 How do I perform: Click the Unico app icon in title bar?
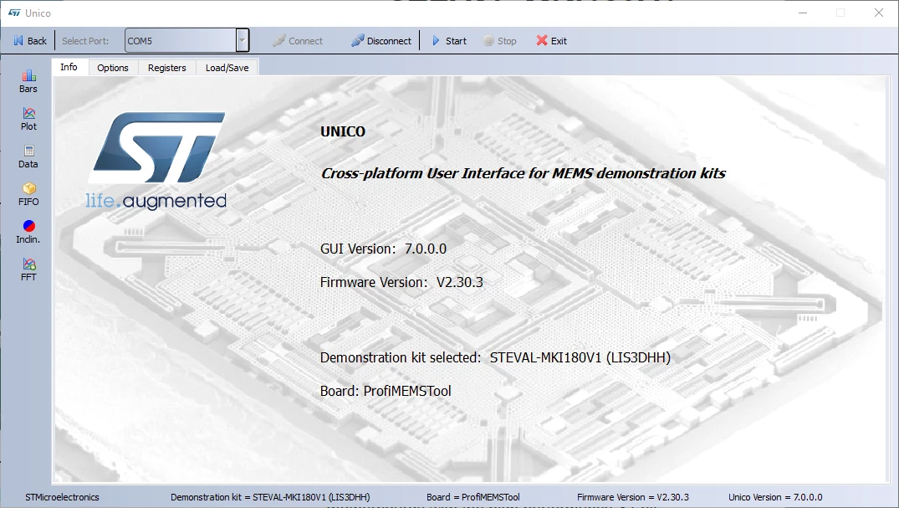[14, 13]
